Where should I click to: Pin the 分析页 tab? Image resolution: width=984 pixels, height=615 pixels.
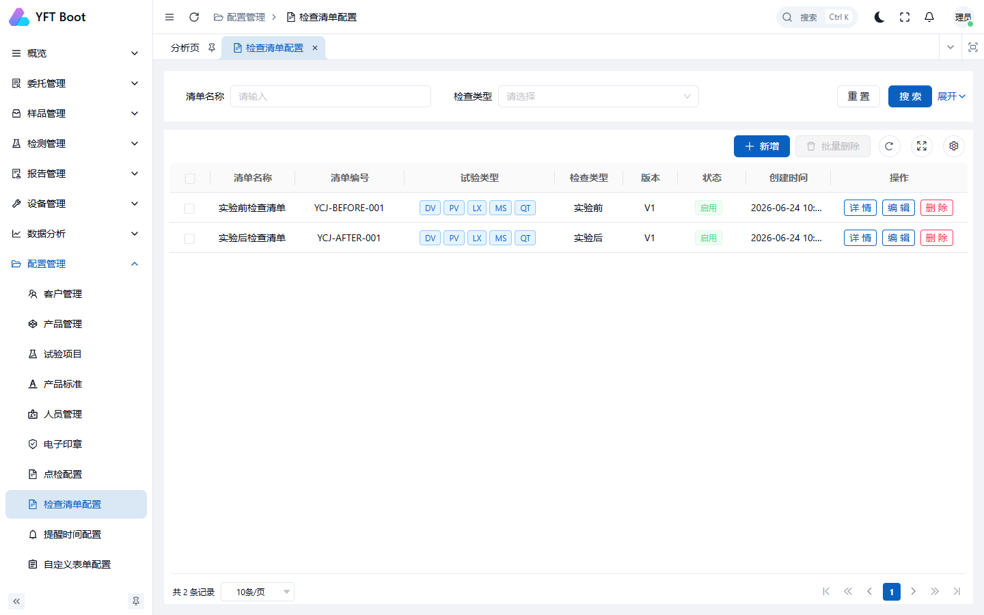[212, 48]
